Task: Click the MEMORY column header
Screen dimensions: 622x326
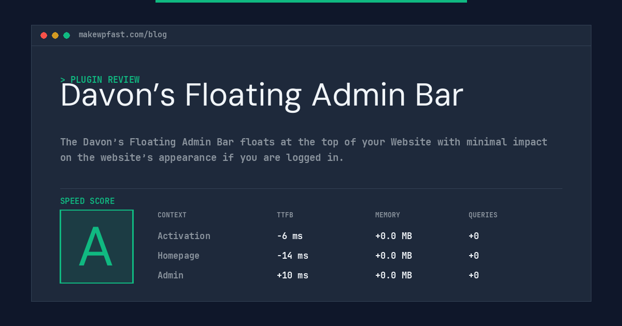Action: click(x=388, y=215)
